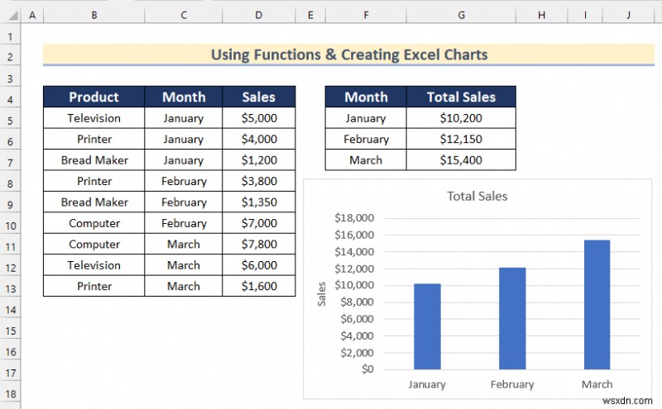Screen dimensions: 662x409
Task: Click the February label on the chart axis
Action: (511, 384)
